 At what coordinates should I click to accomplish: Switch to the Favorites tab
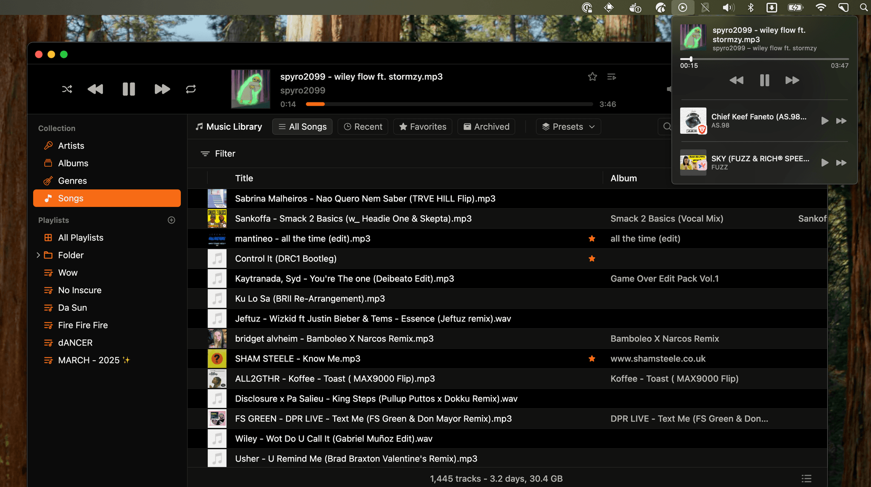point(423,127)
